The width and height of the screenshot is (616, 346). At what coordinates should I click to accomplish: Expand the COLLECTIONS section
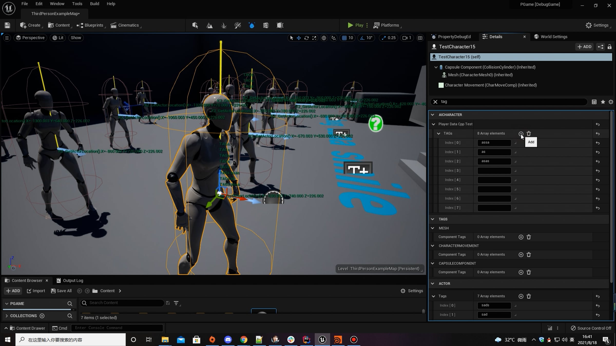coord(7,316)
